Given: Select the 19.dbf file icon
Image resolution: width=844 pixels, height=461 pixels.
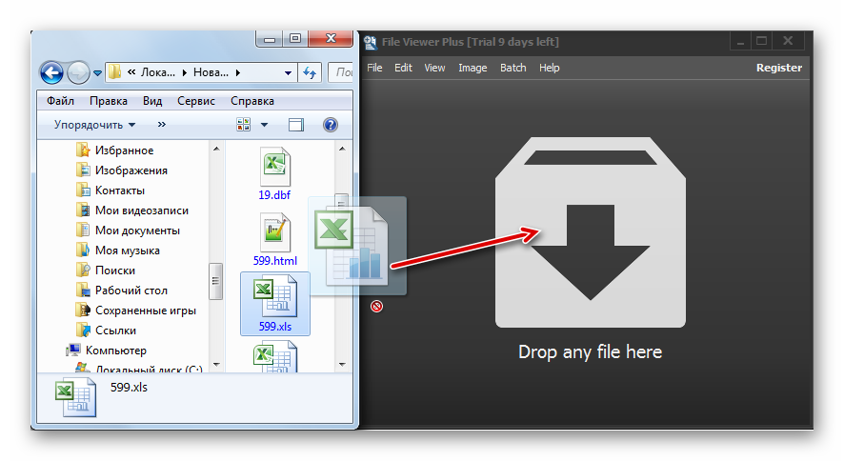Looking at the screenshot, I should tap(274, 167).
